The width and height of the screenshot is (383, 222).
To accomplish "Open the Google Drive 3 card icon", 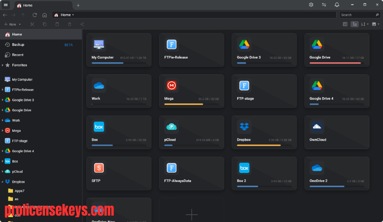I will point(244,44).
